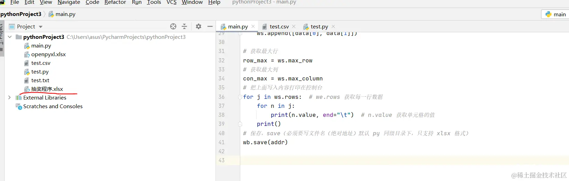Open the VCS menu
The image size is (569, 181).
pyautogui.click(x=171, y=2)
